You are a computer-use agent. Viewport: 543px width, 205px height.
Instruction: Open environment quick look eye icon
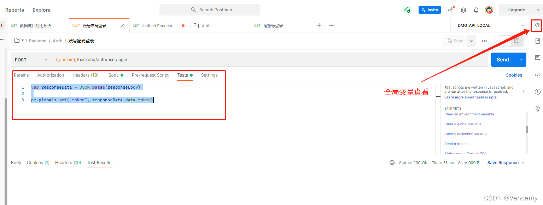[537, 25]
